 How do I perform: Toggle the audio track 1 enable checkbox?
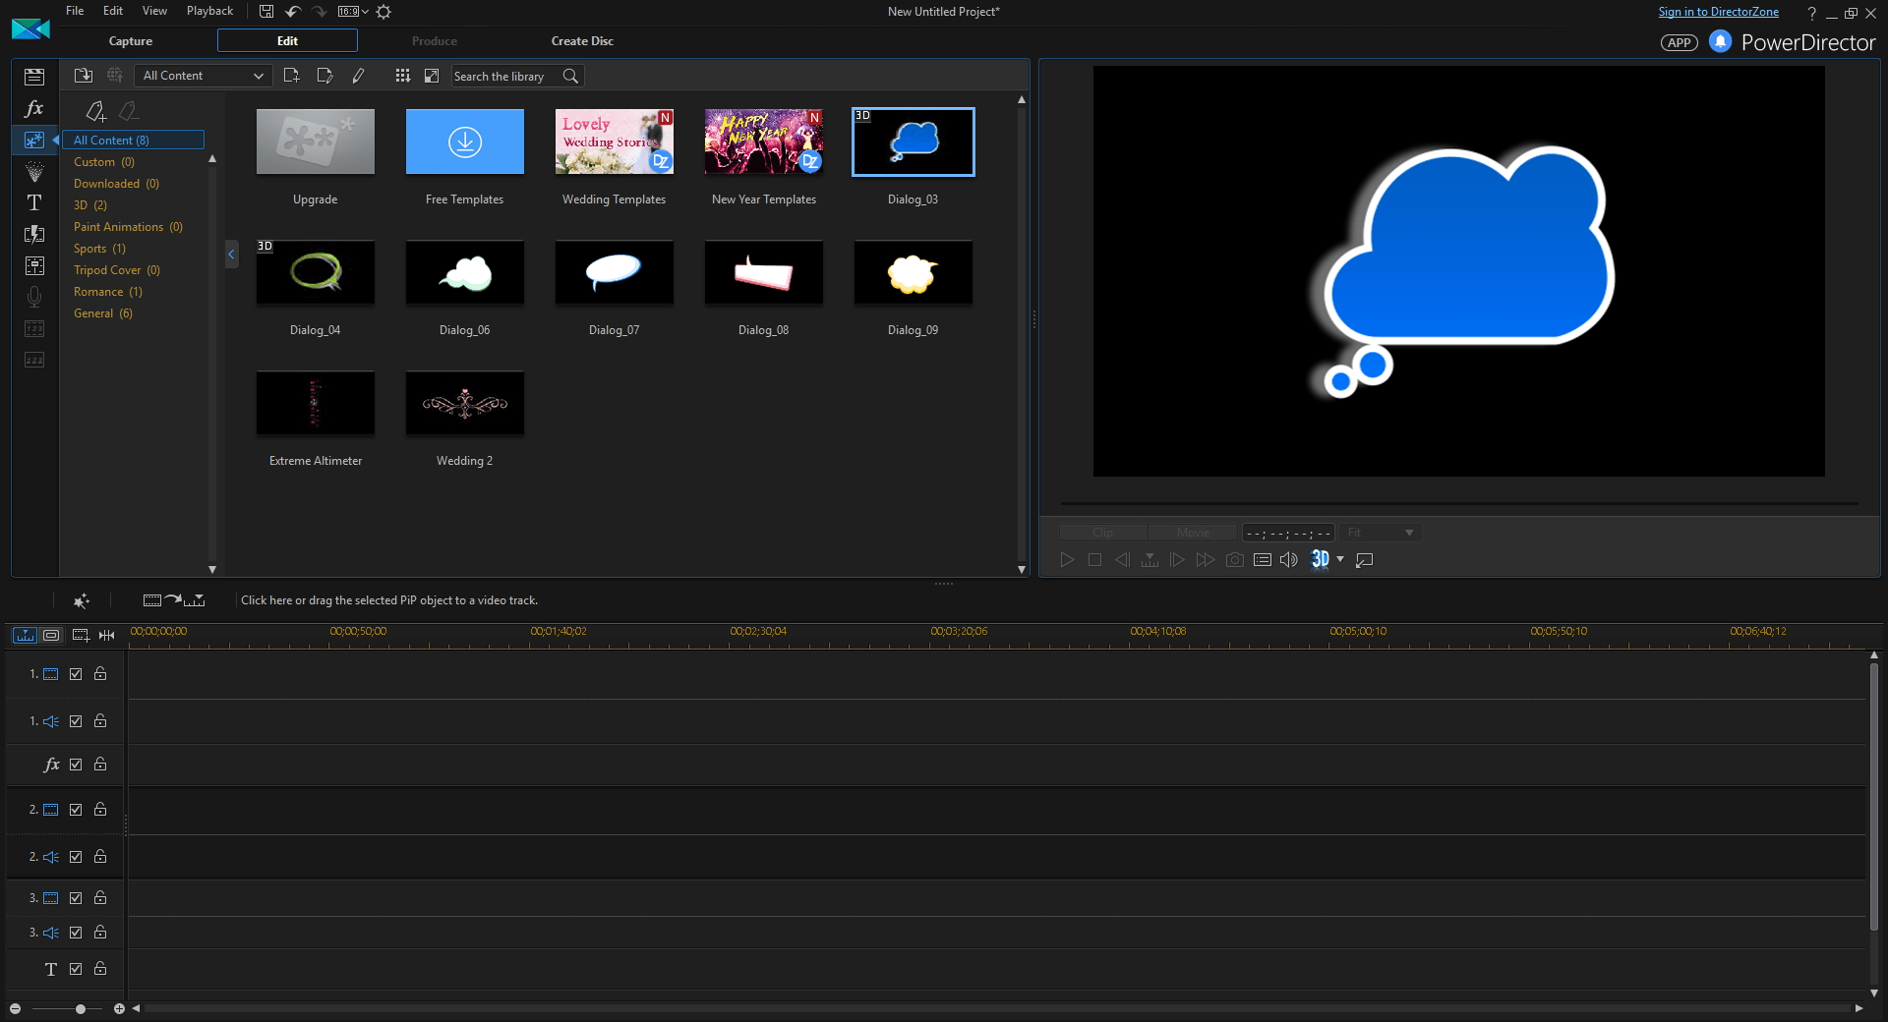point(76,721)
